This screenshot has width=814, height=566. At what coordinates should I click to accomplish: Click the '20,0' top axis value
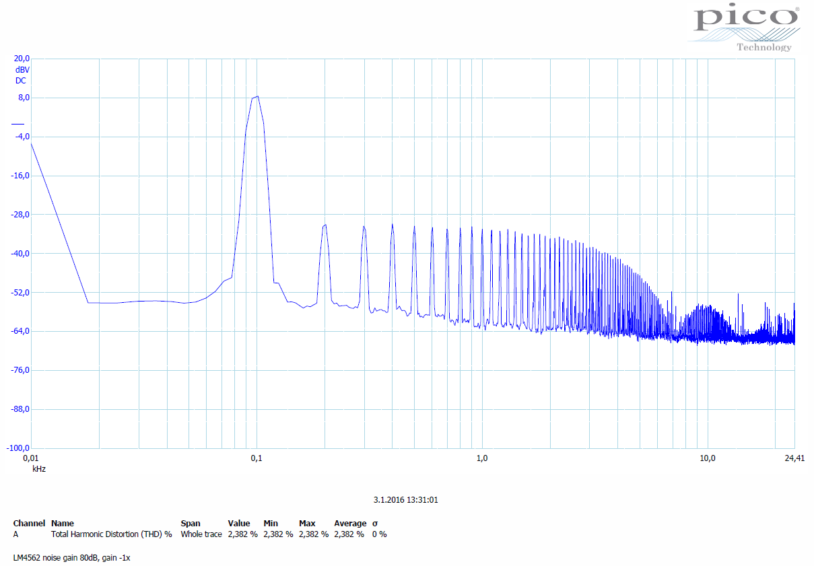coord(22,59)
